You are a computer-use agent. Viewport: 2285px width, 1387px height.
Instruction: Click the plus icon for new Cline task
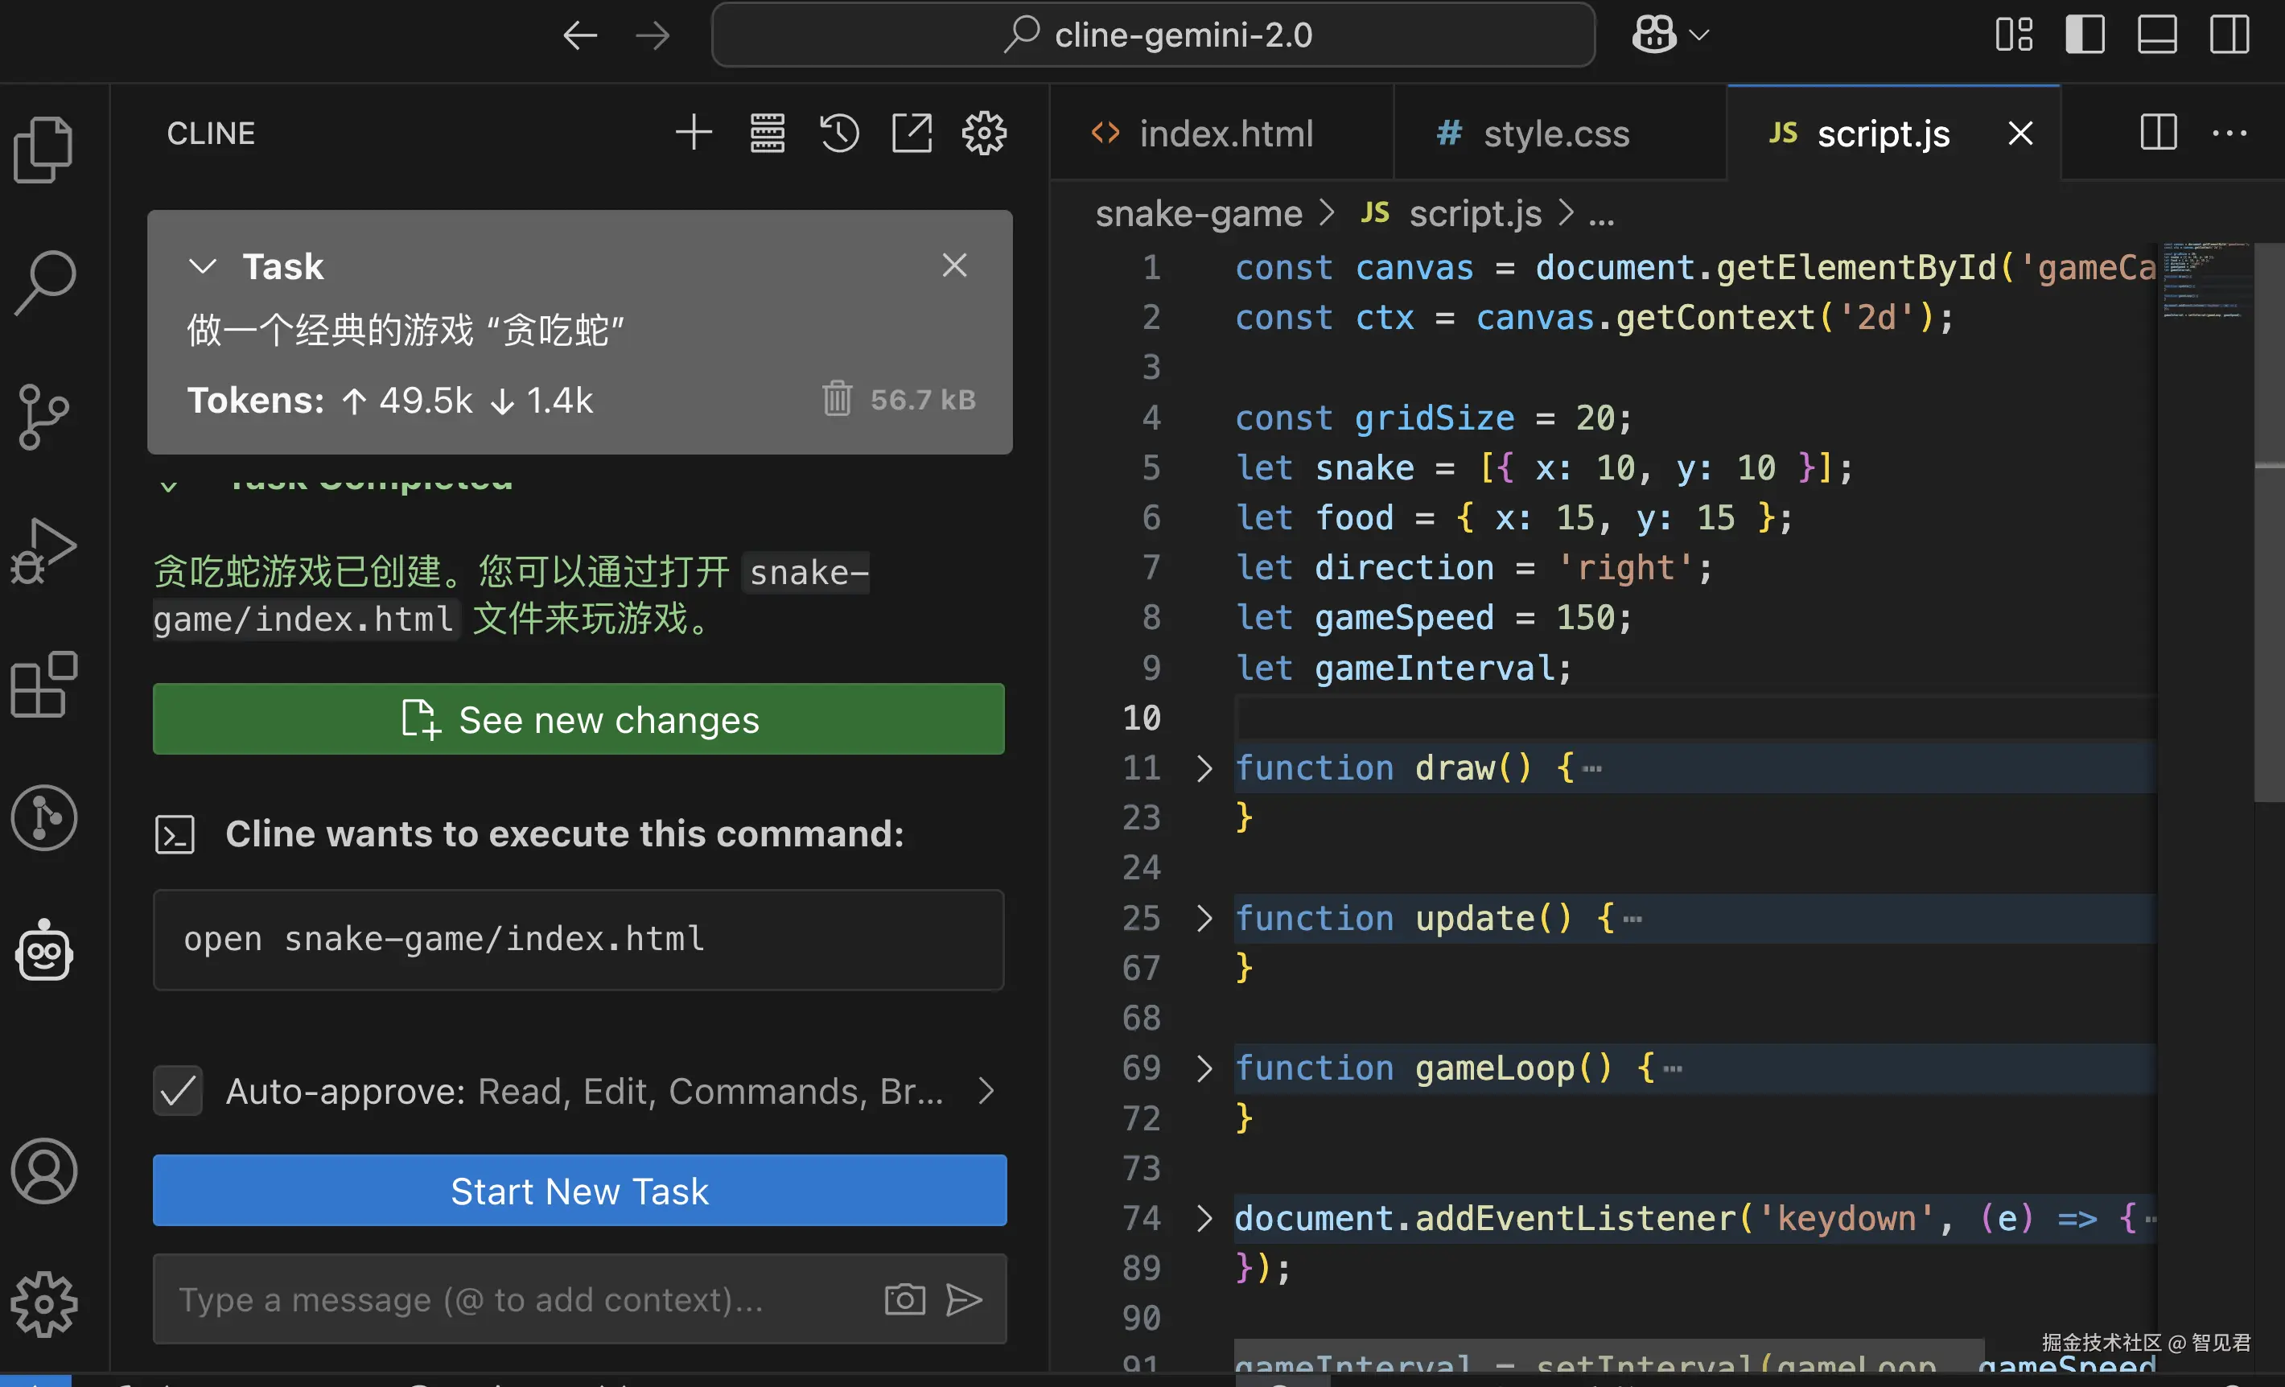pos(693,134)
